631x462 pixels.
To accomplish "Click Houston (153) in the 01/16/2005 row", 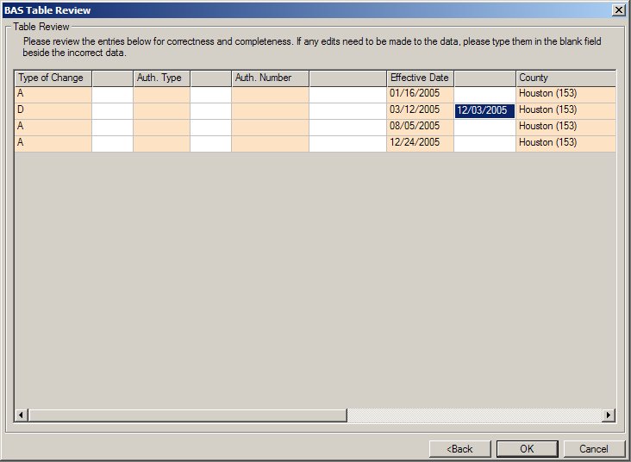I will (565, 94).
